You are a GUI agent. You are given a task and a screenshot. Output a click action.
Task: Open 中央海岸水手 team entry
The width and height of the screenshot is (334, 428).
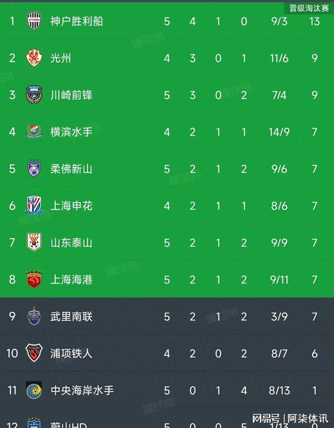(82, 390)
